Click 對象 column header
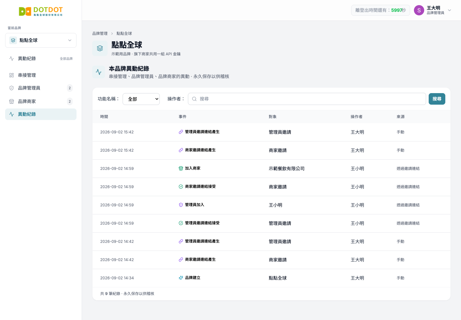This screenshot has width=461, height=320. (x=272, y=117)
